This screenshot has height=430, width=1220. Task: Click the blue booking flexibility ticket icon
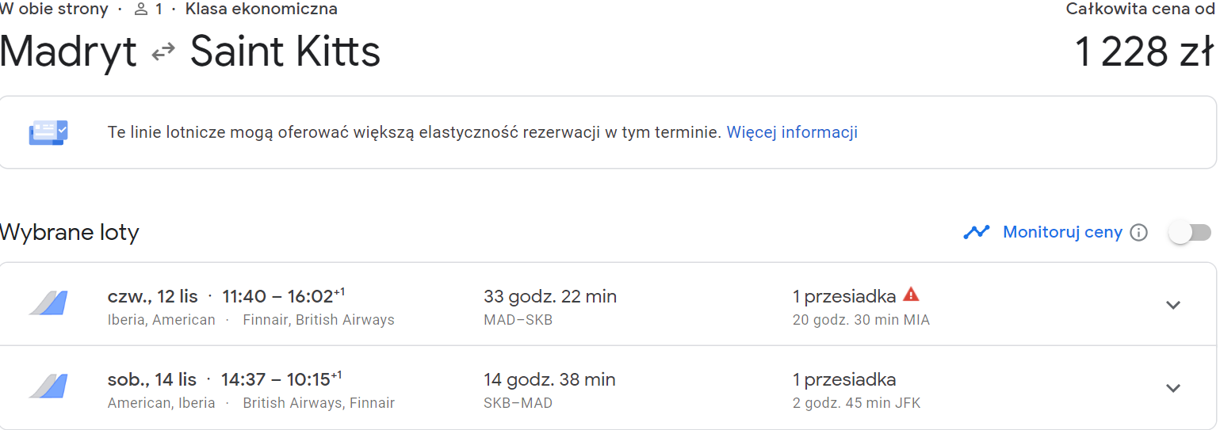[x=48, y=132]
